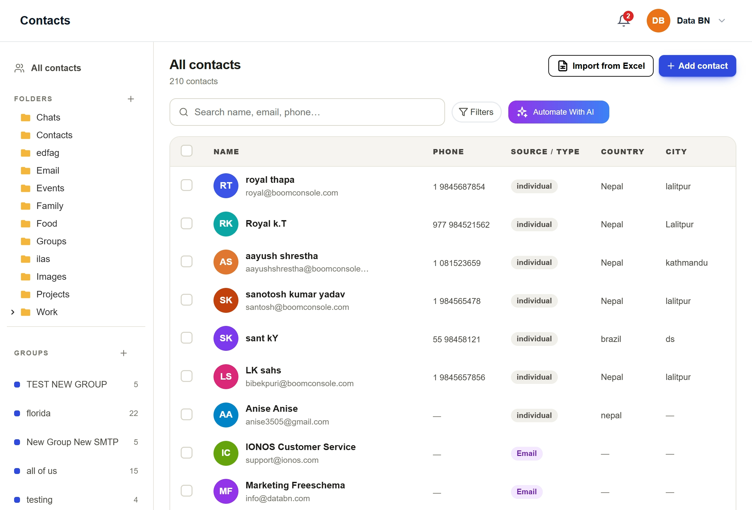Open contact name royal thapa
The image size is (752, 510).
(x=270, y=180)
